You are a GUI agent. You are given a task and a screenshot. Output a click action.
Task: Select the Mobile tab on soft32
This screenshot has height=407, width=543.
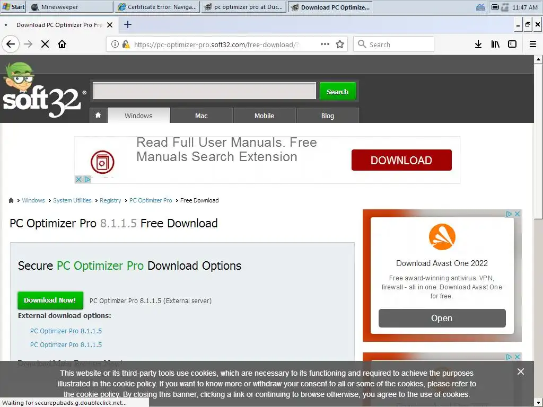264,116
